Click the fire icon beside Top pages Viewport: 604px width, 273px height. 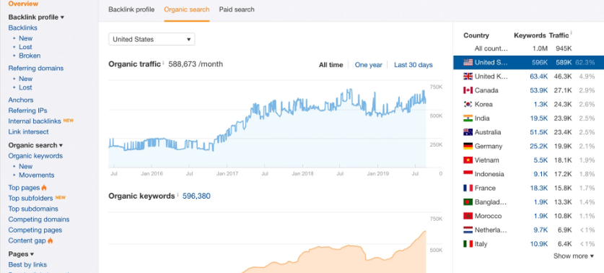click(x=44, y=188)
